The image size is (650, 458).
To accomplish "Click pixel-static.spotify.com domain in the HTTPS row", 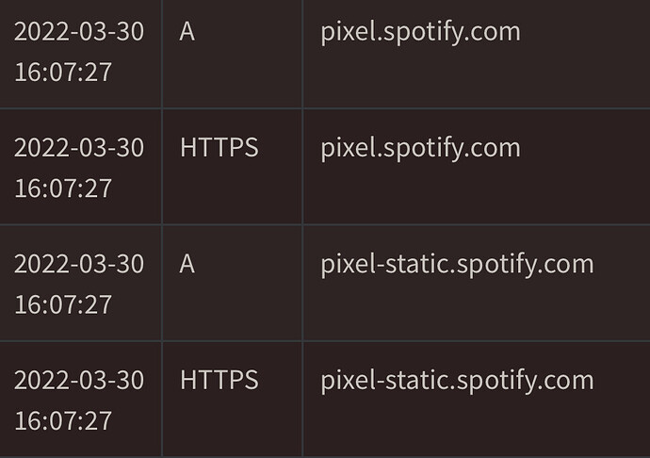I will pyautogui.click(x=457, y=381).
